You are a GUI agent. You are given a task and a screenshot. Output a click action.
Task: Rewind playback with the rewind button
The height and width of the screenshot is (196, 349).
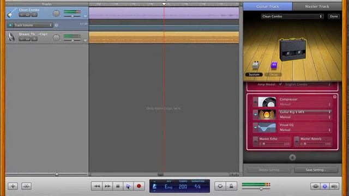coord(97,186)
